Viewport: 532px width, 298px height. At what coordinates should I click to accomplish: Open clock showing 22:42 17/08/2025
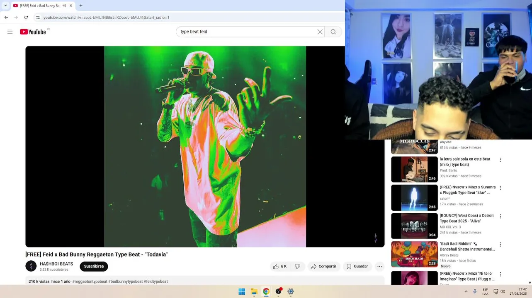pyautogui.click(x=518, y=291)
